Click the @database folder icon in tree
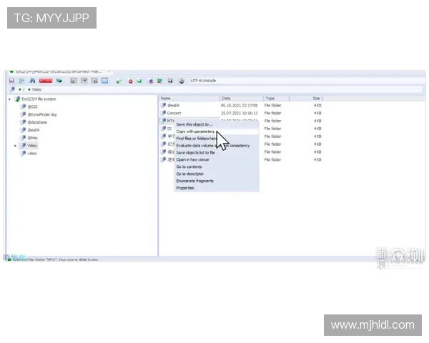 point(23,121)
